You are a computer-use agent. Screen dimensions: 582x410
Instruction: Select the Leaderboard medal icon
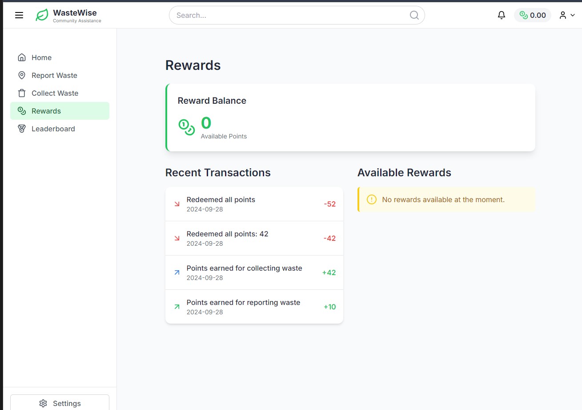coord(21,128)
